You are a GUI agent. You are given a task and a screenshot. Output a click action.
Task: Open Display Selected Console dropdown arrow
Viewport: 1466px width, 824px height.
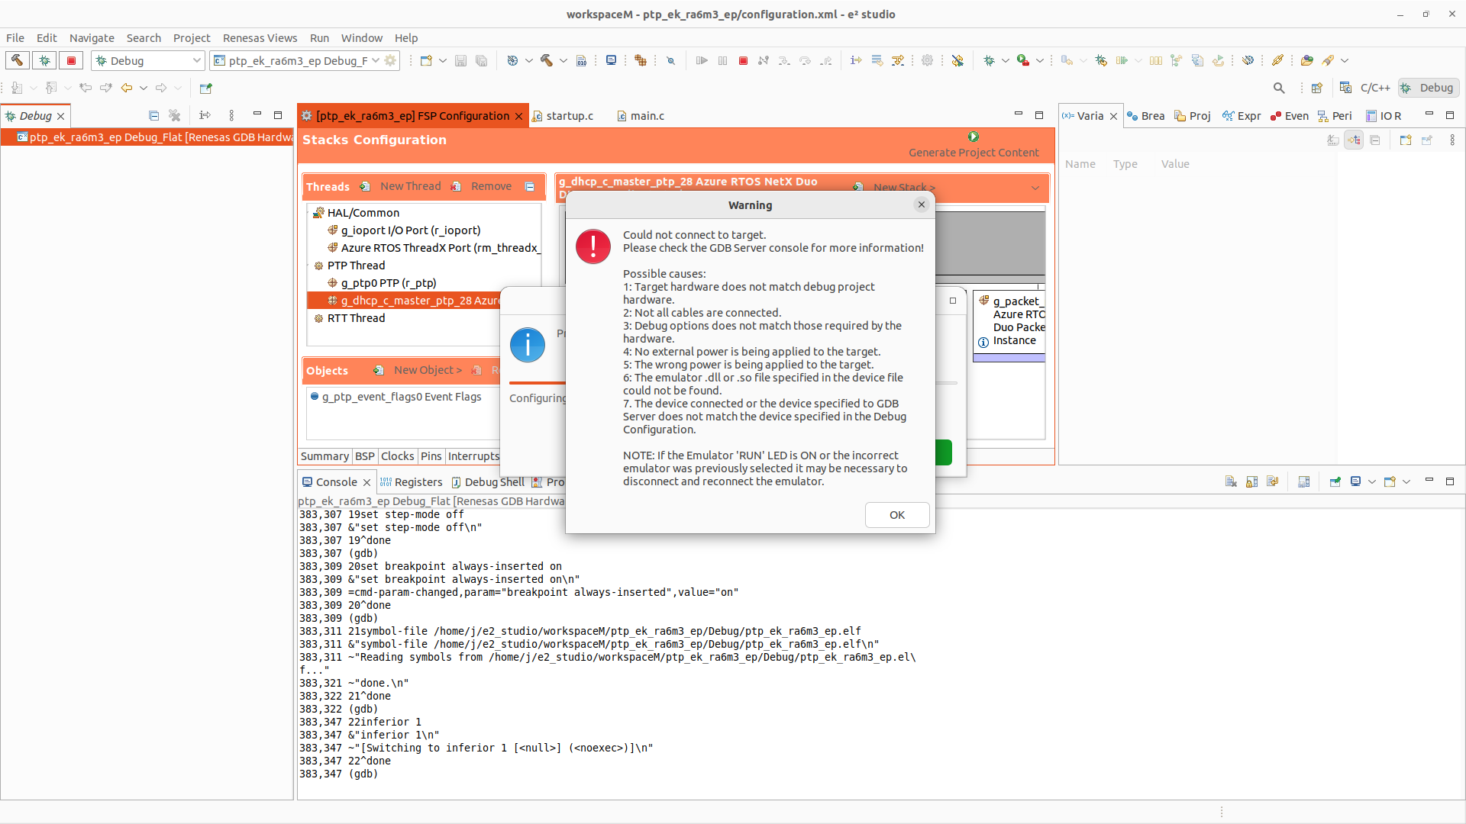pos(1372,481)
